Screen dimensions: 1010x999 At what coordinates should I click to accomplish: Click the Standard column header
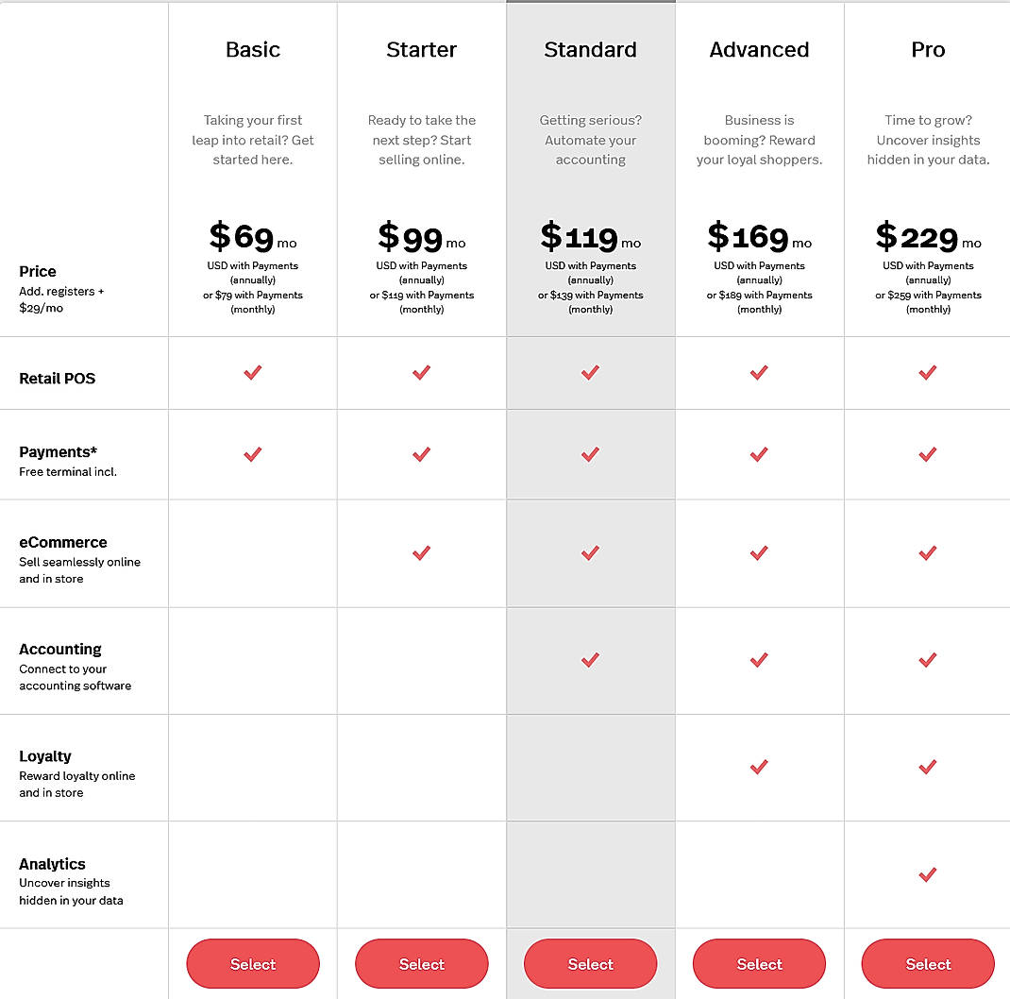(x=590, y=50)
